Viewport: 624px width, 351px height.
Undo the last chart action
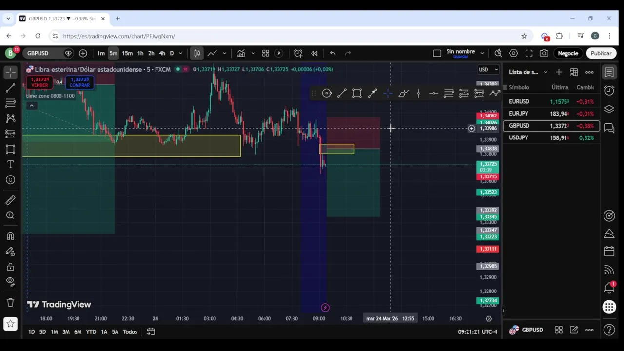click(332, 53)
